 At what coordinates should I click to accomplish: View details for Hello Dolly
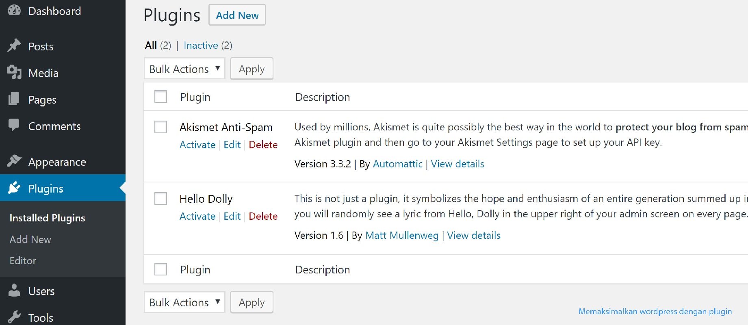point(473,235)
